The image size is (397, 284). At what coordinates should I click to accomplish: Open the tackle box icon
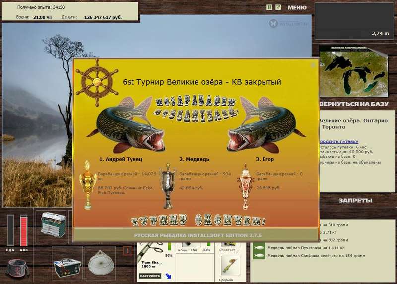53,225
